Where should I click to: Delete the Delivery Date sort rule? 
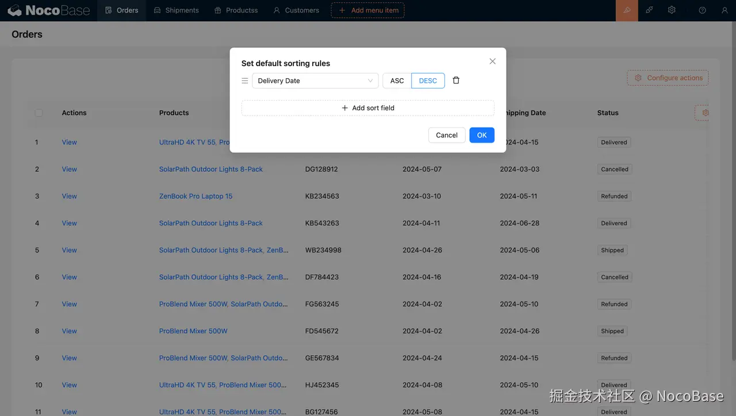tap(456, 80)
